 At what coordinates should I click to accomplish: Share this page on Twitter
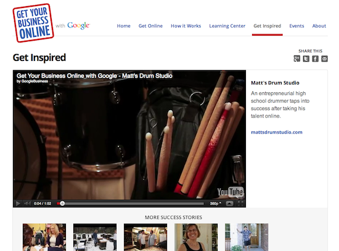pos(306,58)
